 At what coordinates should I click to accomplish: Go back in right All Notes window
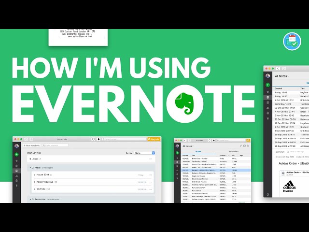point(278,69)
